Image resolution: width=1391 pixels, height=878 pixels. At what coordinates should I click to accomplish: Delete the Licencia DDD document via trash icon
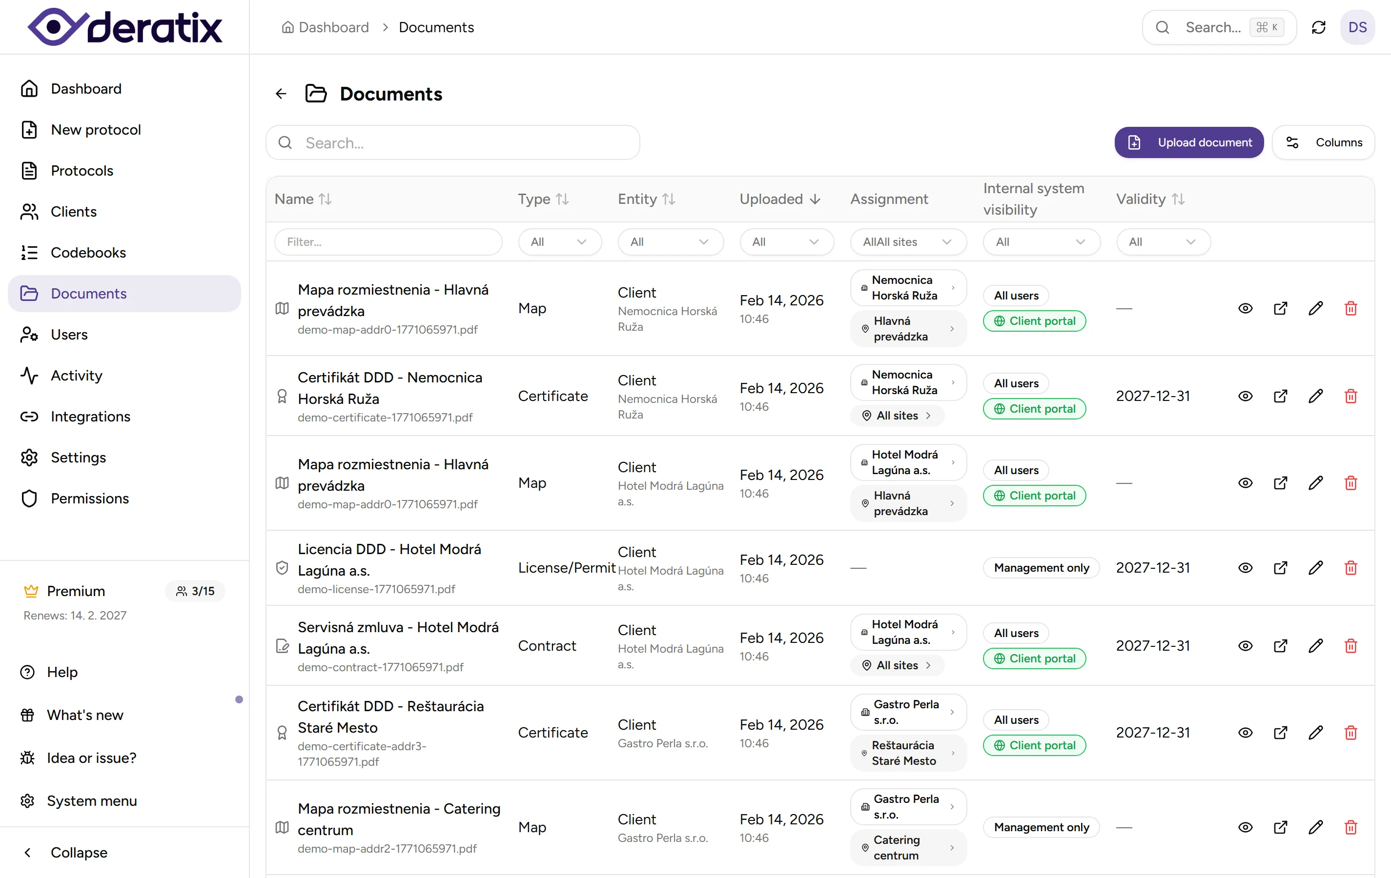coord(1350,567)
